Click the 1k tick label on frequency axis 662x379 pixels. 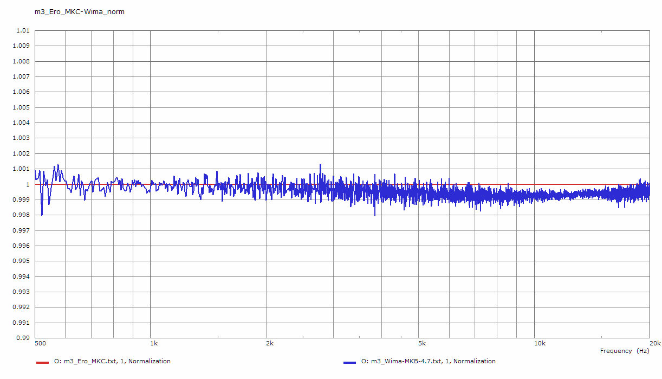point(155,343)
